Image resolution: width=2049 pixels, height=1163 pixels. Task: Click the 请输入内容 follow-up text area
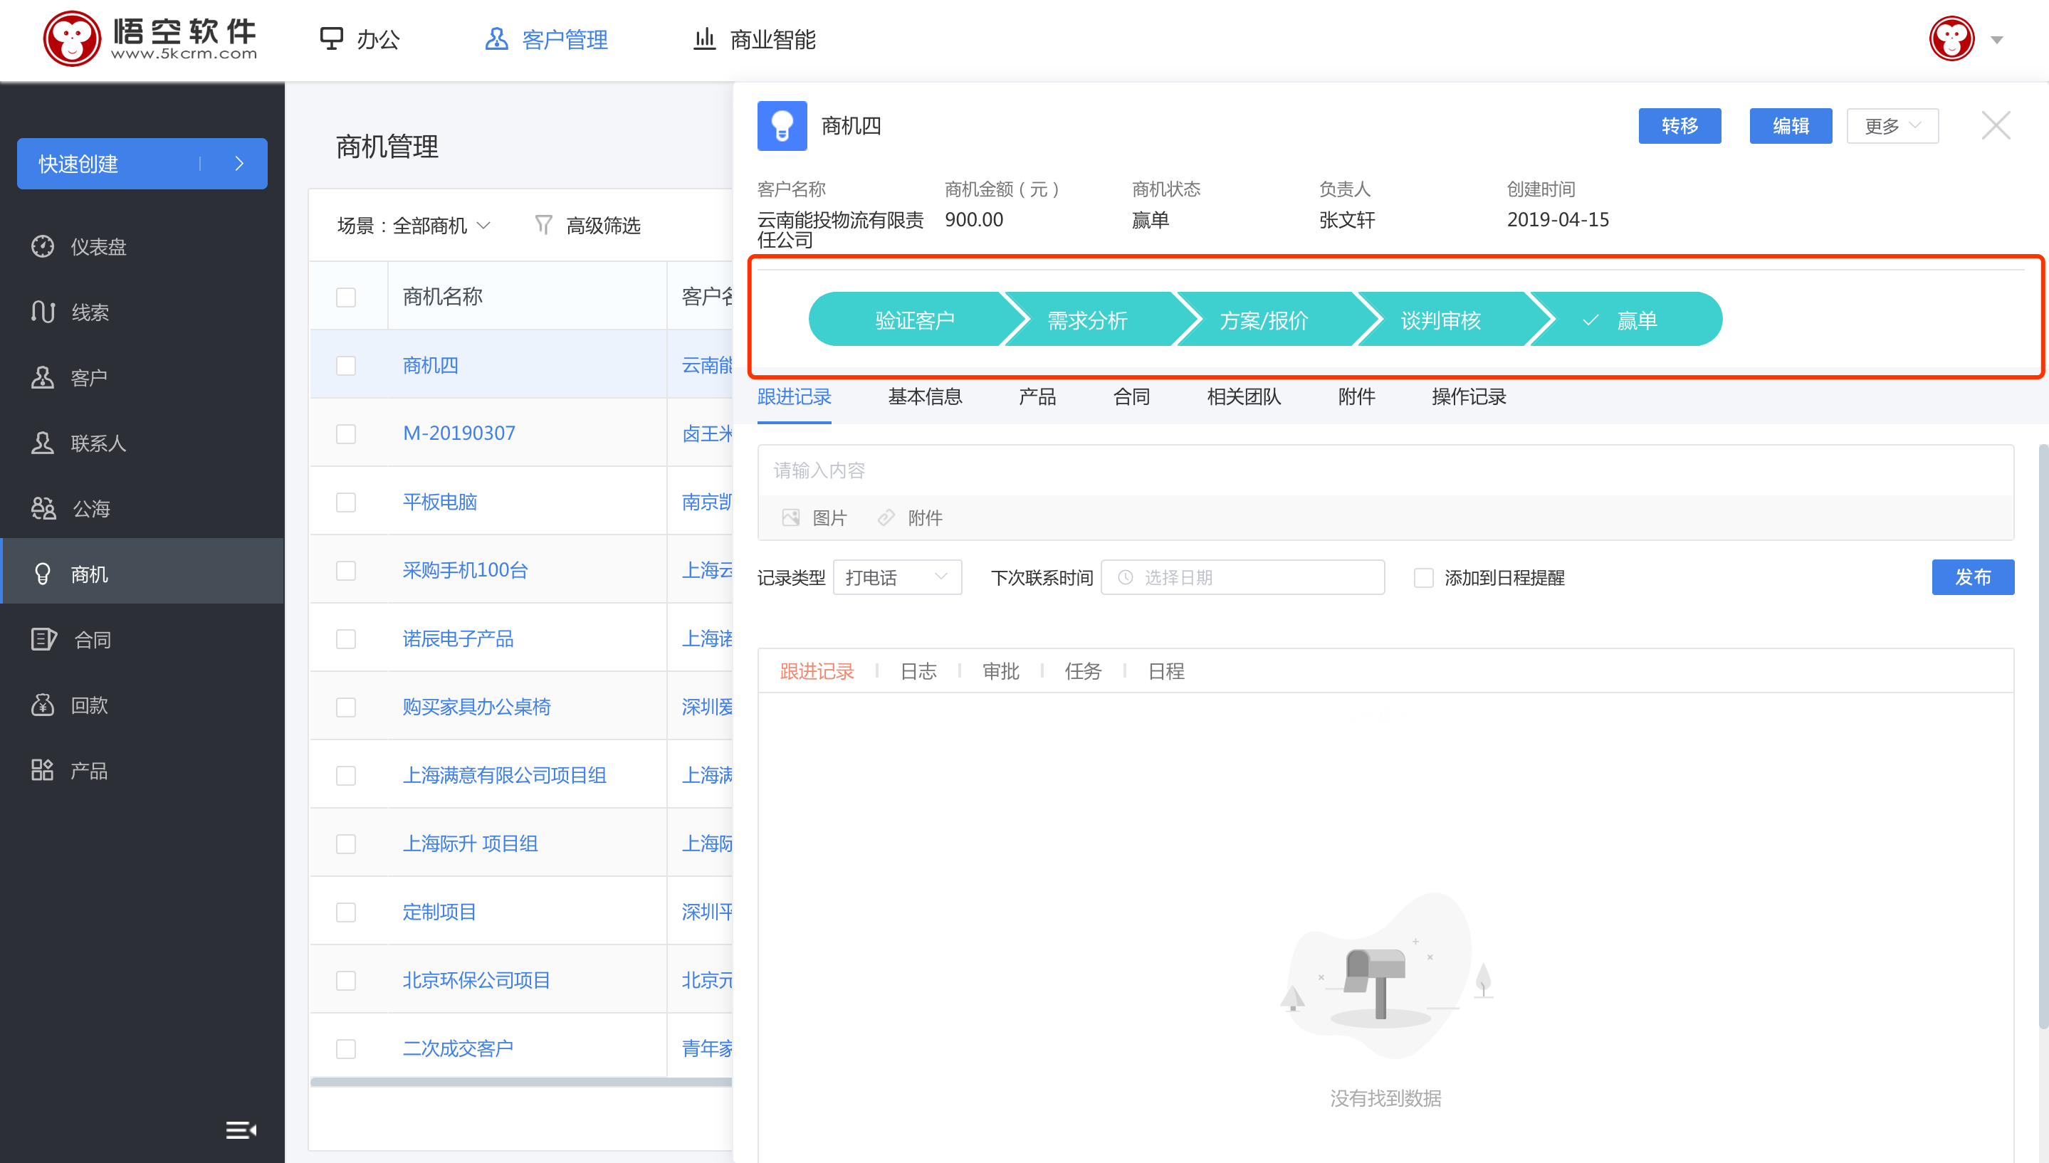click(x=1385, y=470)
